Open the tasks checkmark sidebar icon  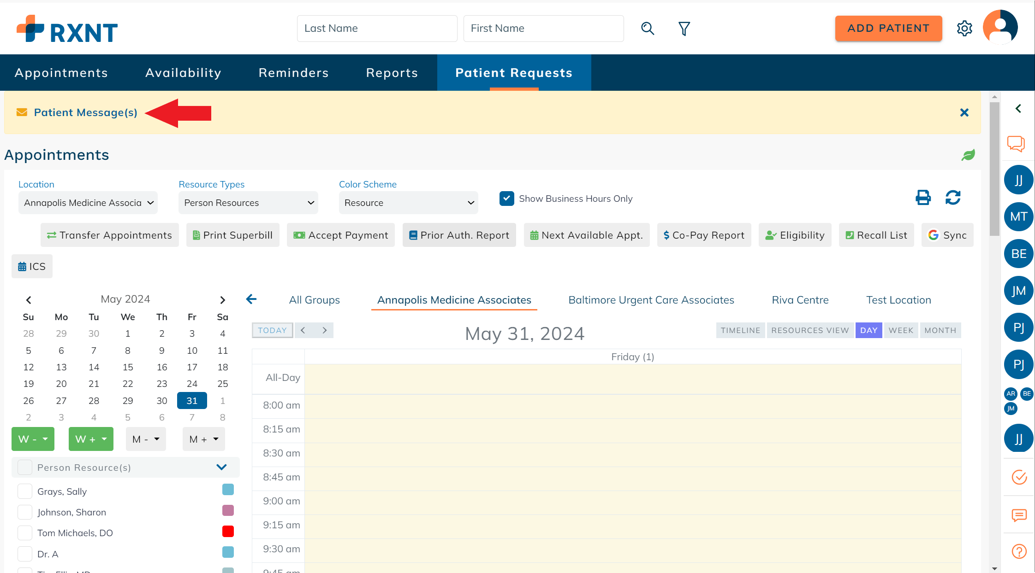click(1019, 477)
